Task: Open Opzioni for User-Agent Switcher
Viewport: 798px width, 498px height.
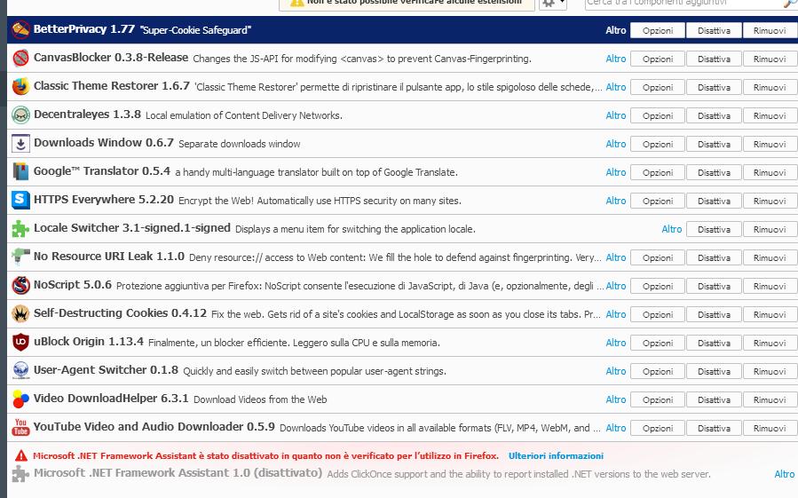Action: tap(658, 372)
